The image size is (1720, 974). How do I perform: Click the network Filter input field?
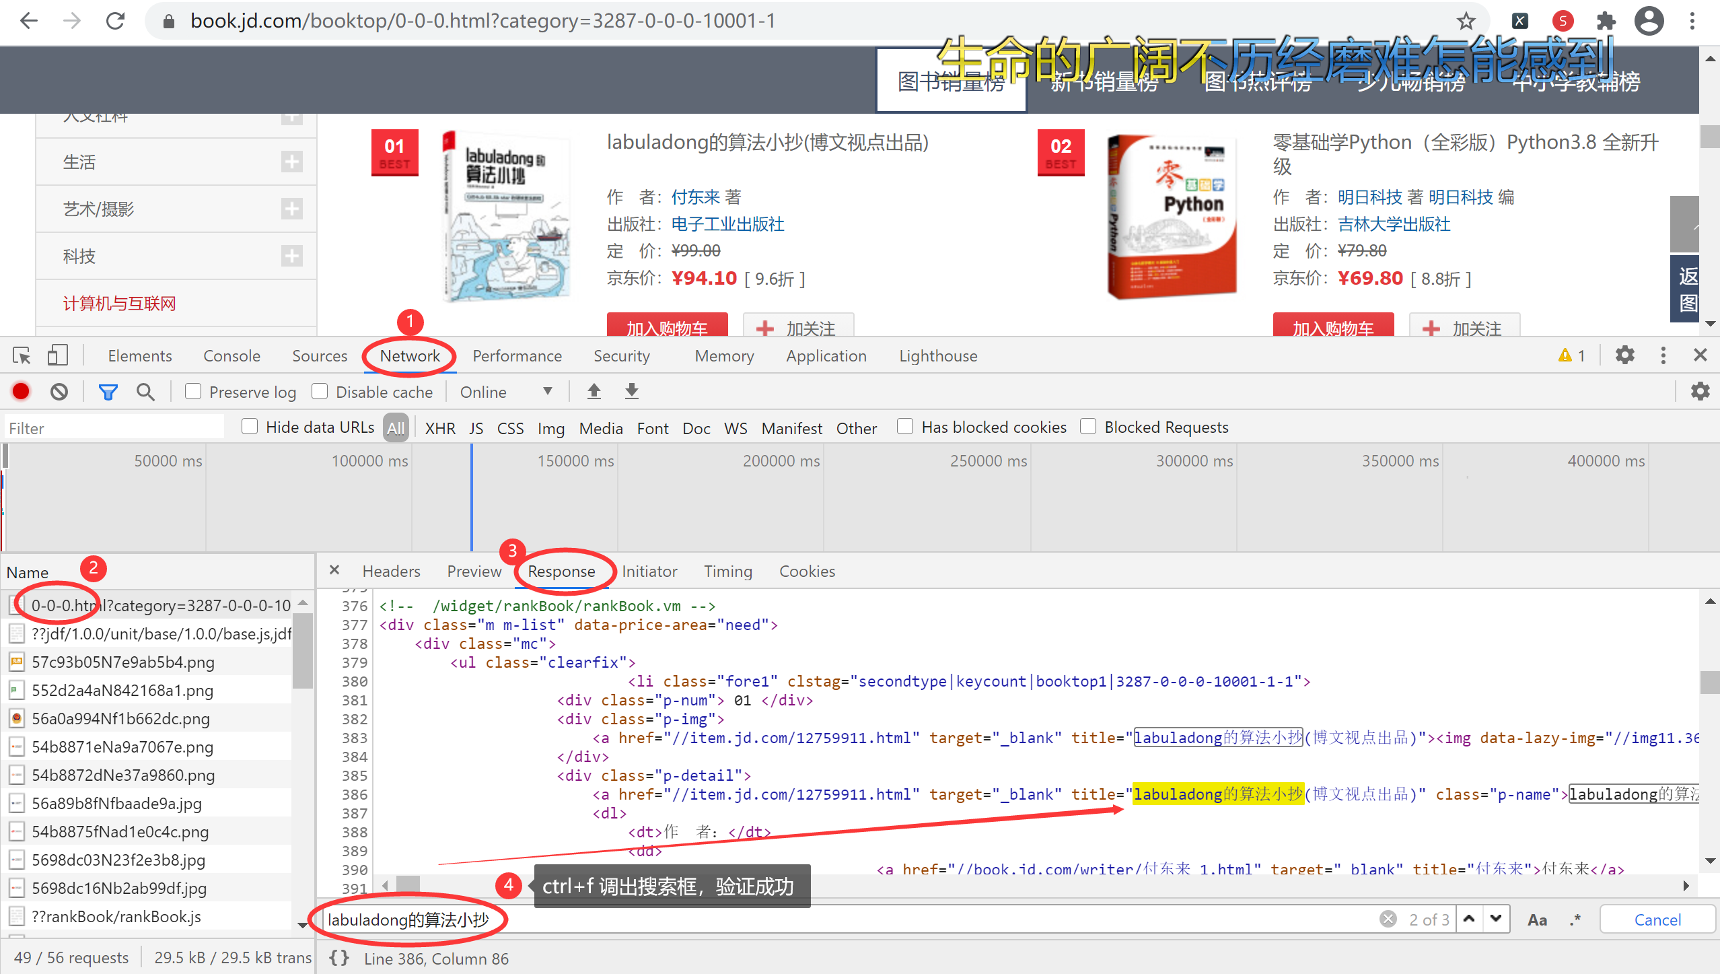coord(114,428)
